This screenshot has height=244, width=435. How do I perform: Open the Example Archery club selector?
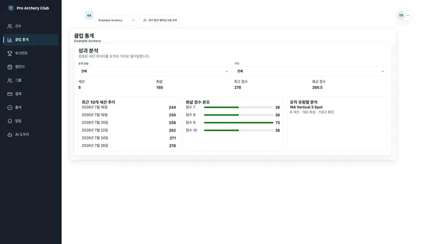point(117,20)
